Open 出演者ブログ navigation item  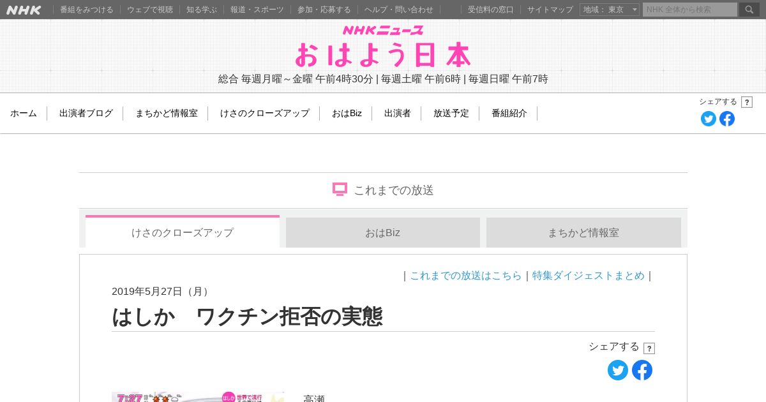[x=86, y=114]
